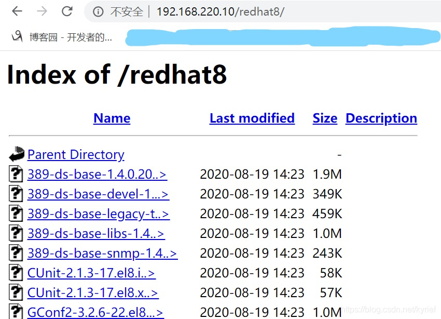Open the 389-ds-base-snmp-1.4 package link
441x319 pixels.
coord(103,254)
